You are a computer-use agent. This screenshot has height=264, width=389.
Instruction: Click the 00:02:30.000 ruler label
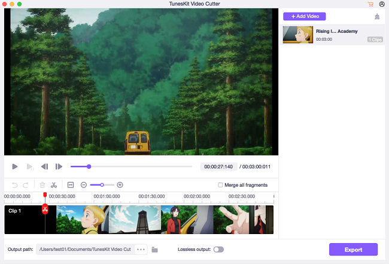(x=242, y=196)
